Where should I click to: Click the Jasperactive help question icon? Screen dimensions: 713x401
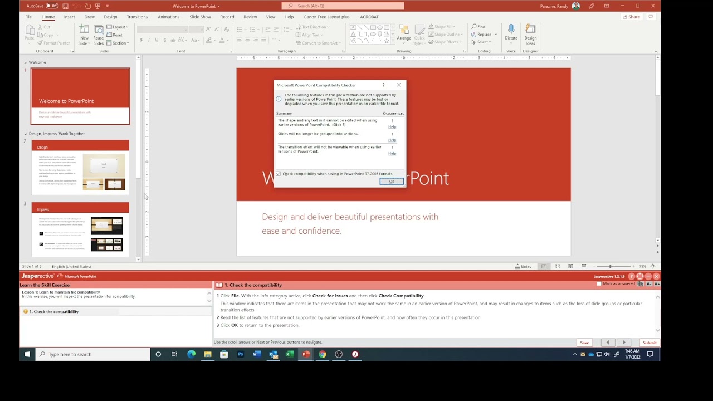coord(631,276)
